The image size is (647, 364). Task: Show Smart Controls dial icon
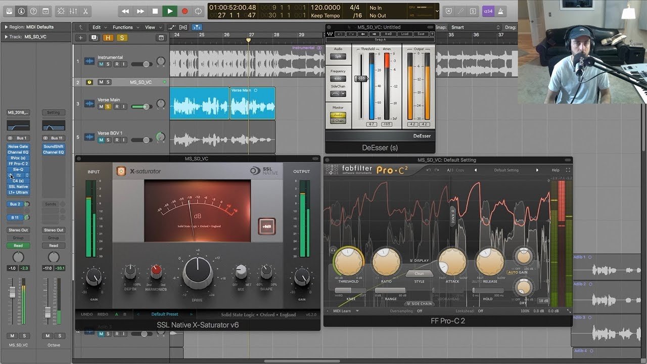point(61,11)
